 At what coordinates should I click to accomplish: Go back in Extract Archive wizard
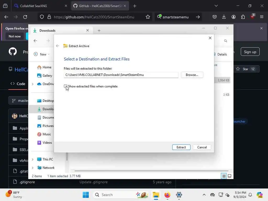coord(58,46)
